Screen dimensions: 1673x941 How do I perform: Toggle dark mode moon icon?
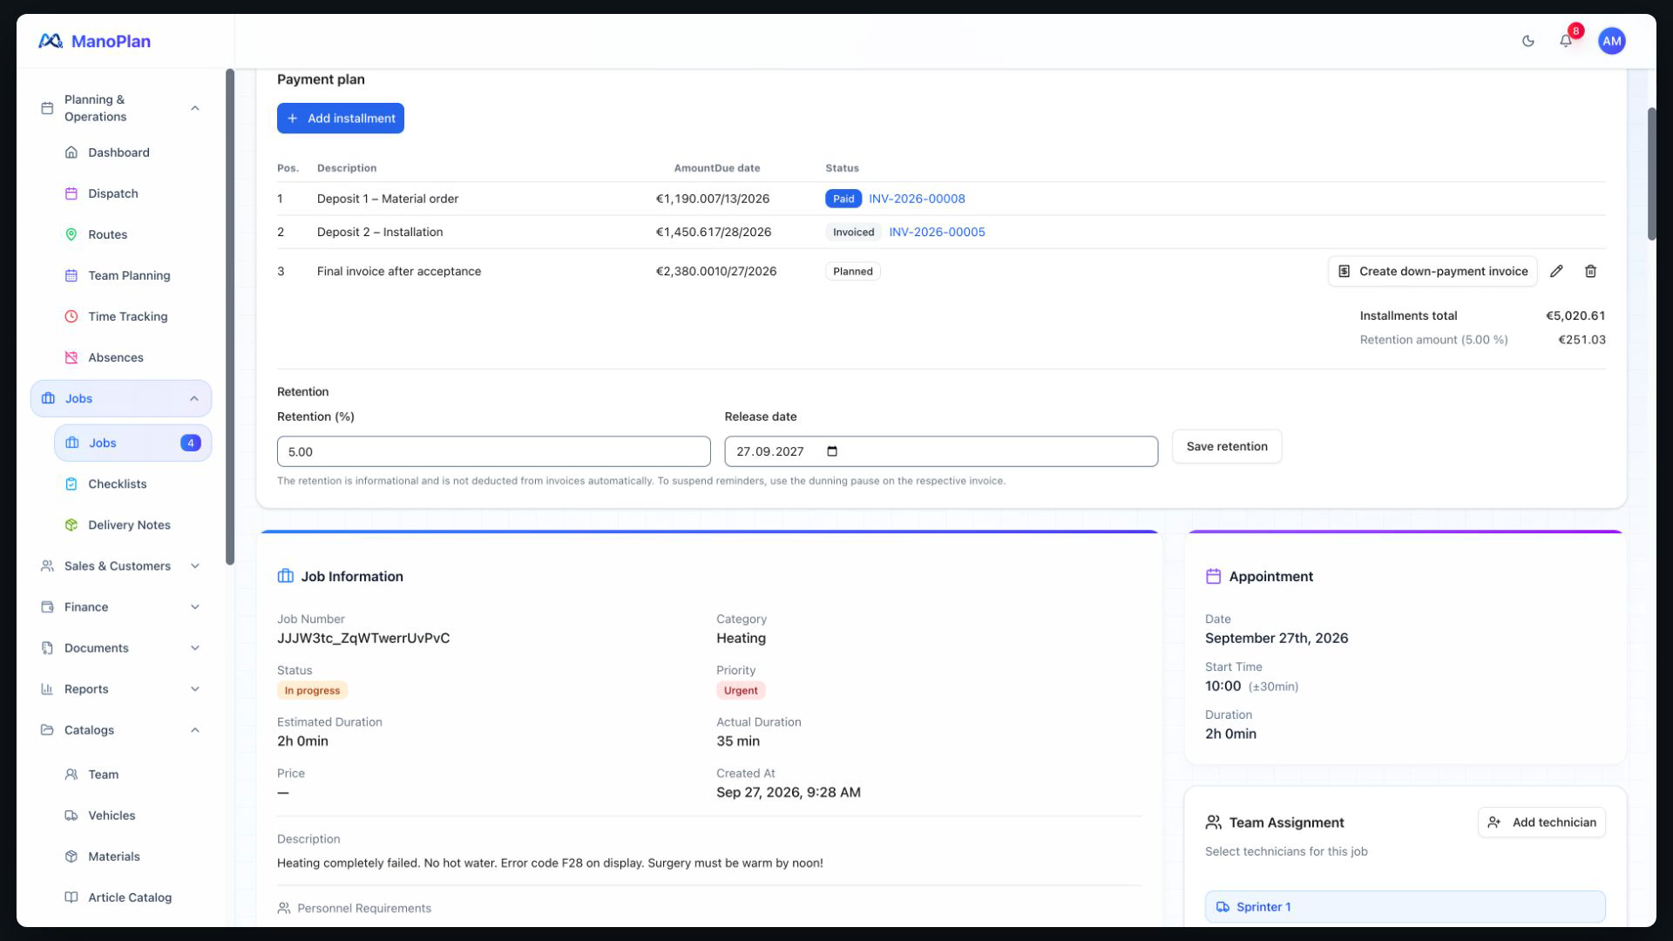1527,41
